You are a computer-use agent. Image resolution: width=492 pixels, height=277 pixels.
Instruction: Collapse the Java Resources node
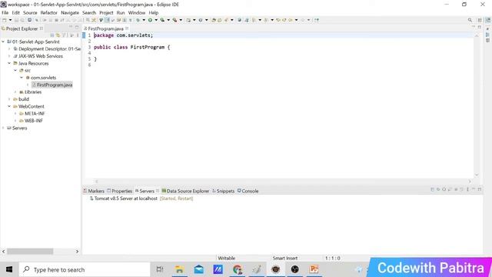point(9,63)
